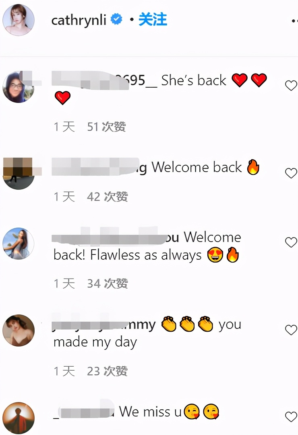
Task: Open avatar of "made my day" commenter
Action: tap(19, 330)
